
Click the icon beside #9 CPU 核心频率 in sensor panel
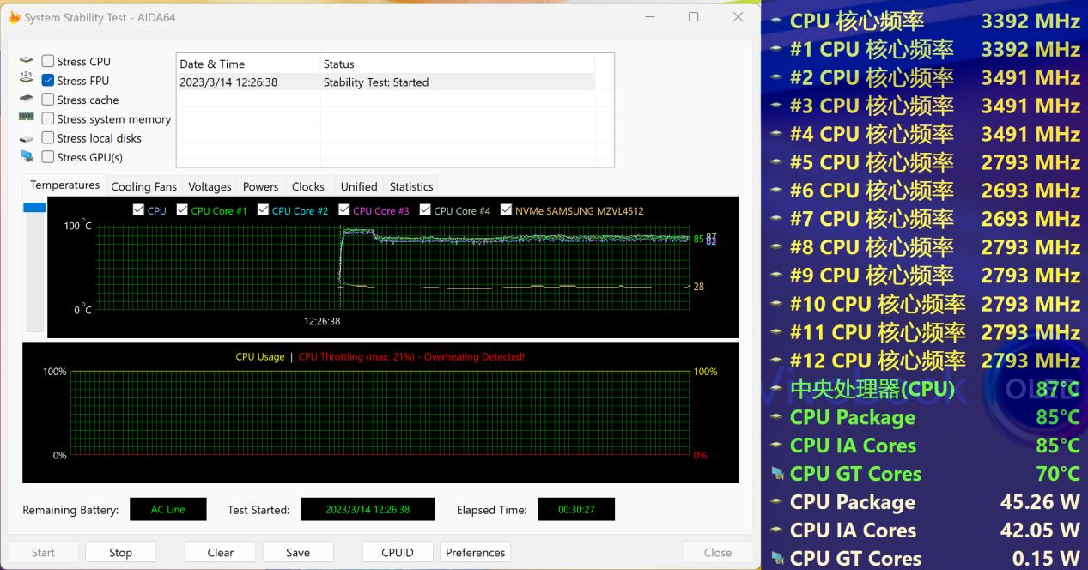click(x=776, y=276)
